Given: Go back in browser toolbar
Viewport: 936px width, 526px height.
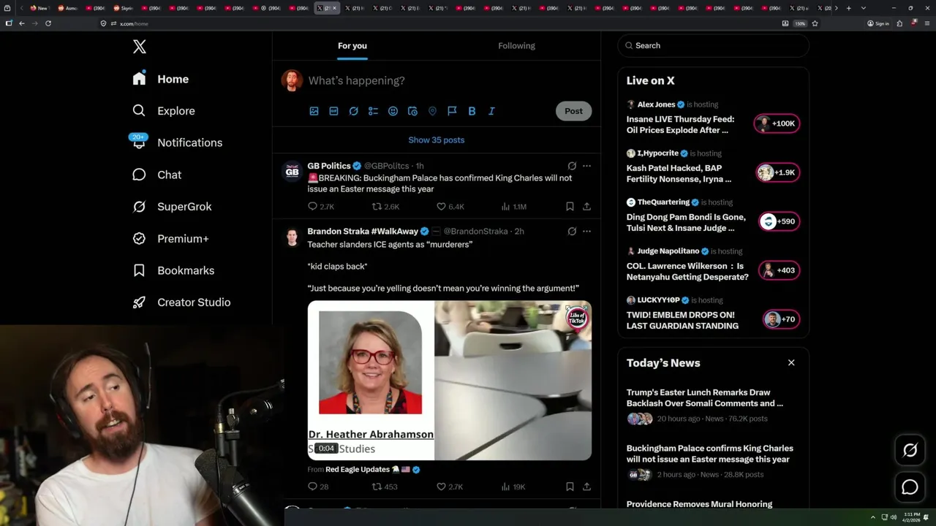Looking at the screenshot, I should tap(22, 23).
